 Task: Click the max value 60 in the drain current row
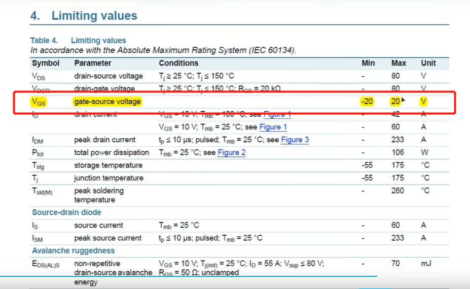(x=395, y=127)
